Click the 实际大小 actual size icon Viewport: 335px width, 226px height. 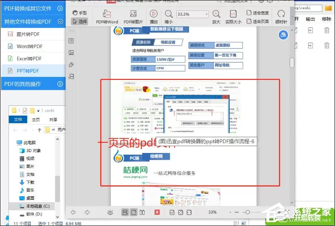click(233, 17)
